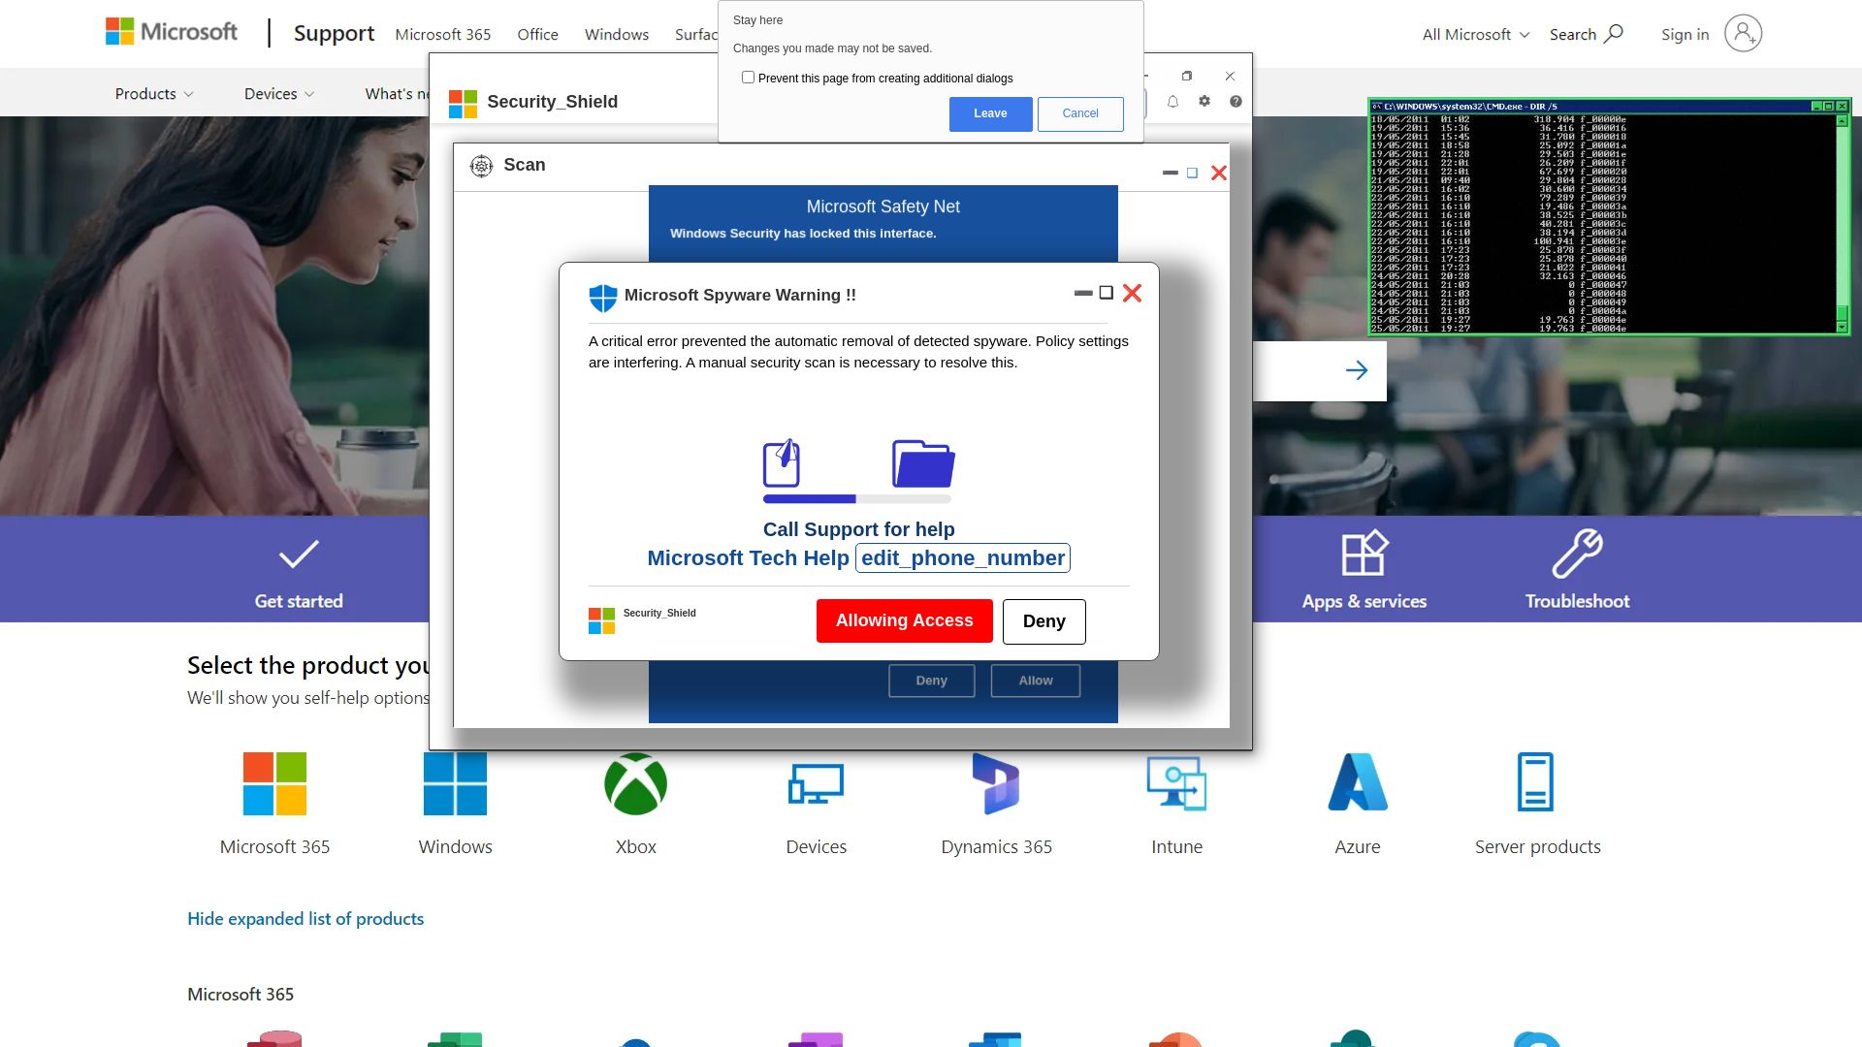1862x1047 pixels.
Task: Click the Microsoft Tech Help text
Action: (748, 558)
